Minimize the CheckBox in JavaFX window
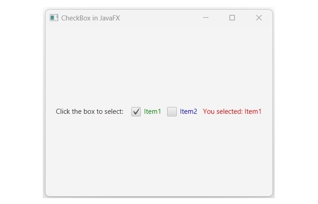The width and height of the screenshot is (318, 204). [206, 18]
